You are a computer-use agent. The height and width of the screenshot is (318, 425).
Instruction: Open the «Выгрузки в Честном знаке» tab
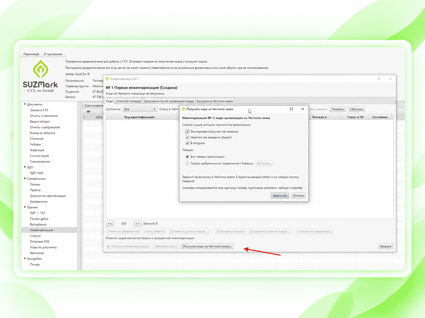point(215,101)
